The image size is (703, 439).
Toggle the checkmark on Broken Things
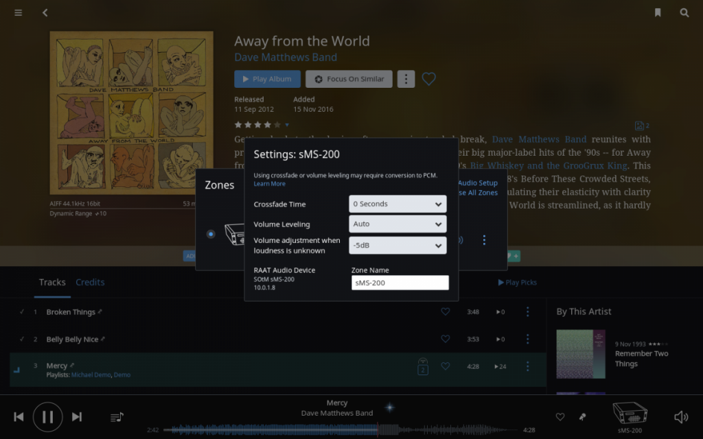click(x=21, y=312)
